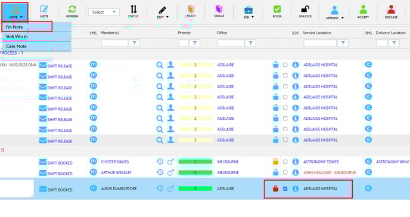Expand the JOB dropdown

pos(253,17)
